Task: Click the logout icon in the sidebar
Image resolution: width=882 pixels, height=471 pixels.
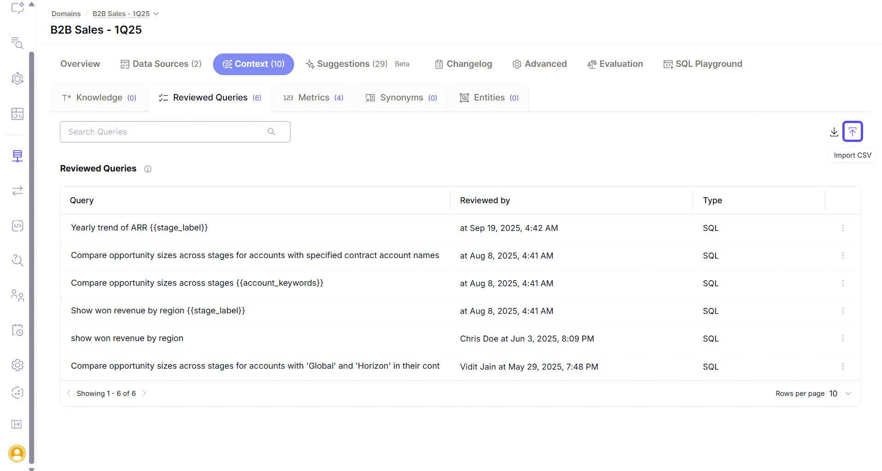Action: coord(17,424)
